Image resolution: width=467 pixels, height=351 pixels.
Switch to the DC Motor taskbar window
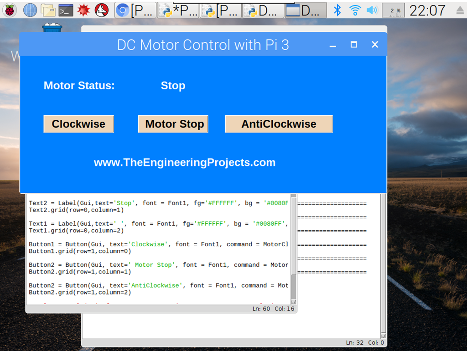click(306, 10)
